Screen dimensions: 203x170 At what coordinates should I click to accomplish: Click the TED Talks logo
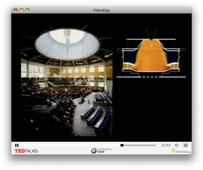point(26,151)
